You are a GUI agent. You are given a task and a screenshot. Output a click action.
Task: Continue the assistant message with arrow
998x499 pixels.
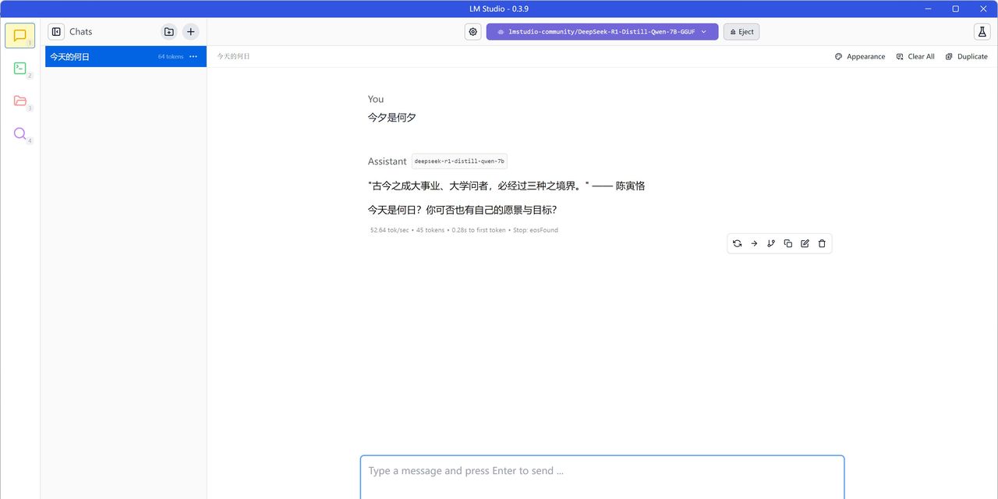pyautogui.click(x=754, y=243)
